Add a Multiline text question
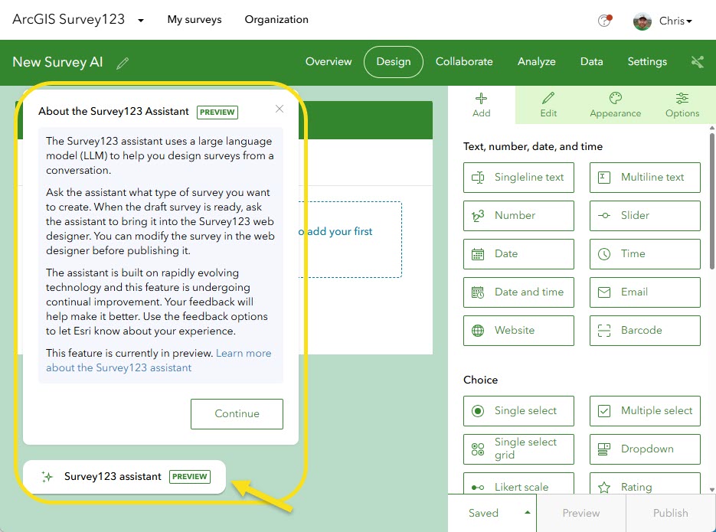The height and width of the screenshot is (532, 716). (645, 178)
